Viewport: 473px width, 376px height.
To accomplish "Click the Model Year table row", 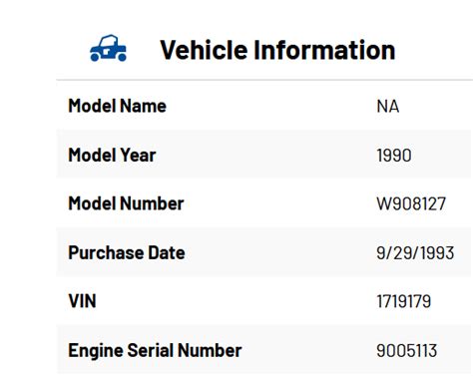I will coord(264,155).
